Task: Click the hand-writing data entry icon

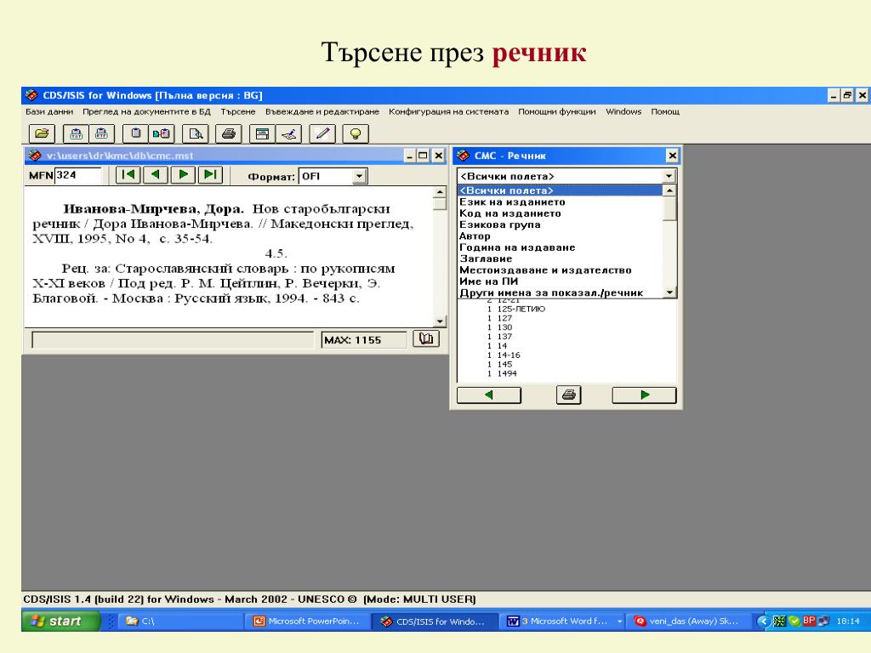Action: tap(288, 133)
